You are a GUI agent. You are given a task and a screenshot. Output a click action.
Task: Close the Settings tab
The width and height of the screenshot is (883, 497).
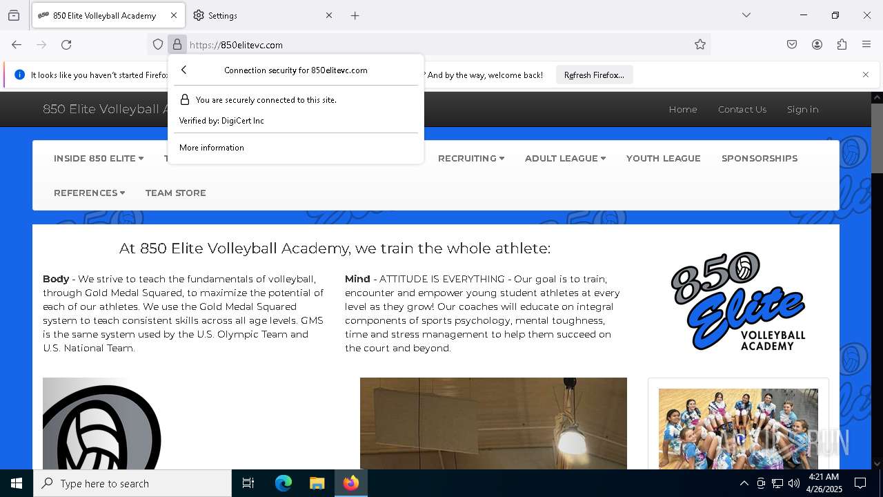(329, 15)
